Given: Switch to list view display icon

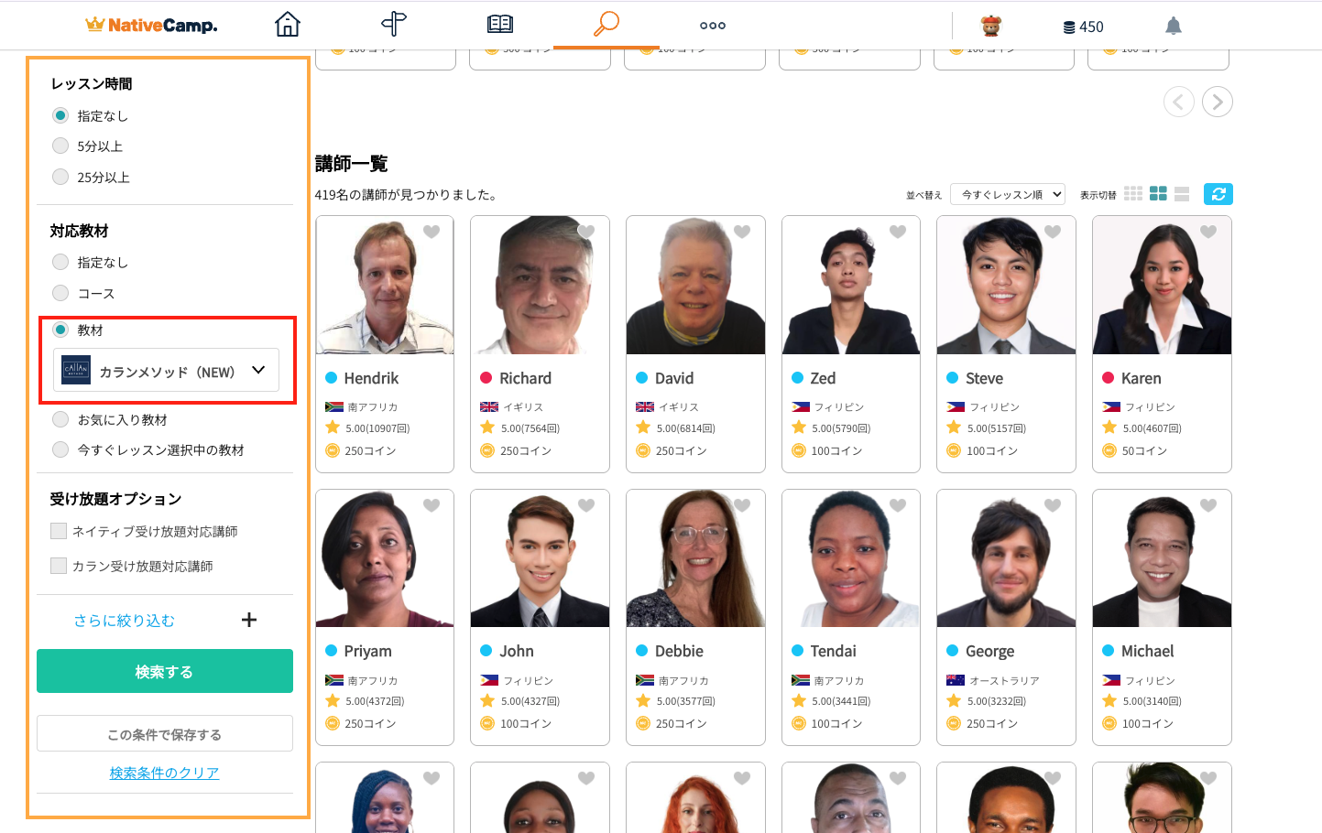Looking at the screenshot, I should pyautogui.click(x=1182, y=194).
